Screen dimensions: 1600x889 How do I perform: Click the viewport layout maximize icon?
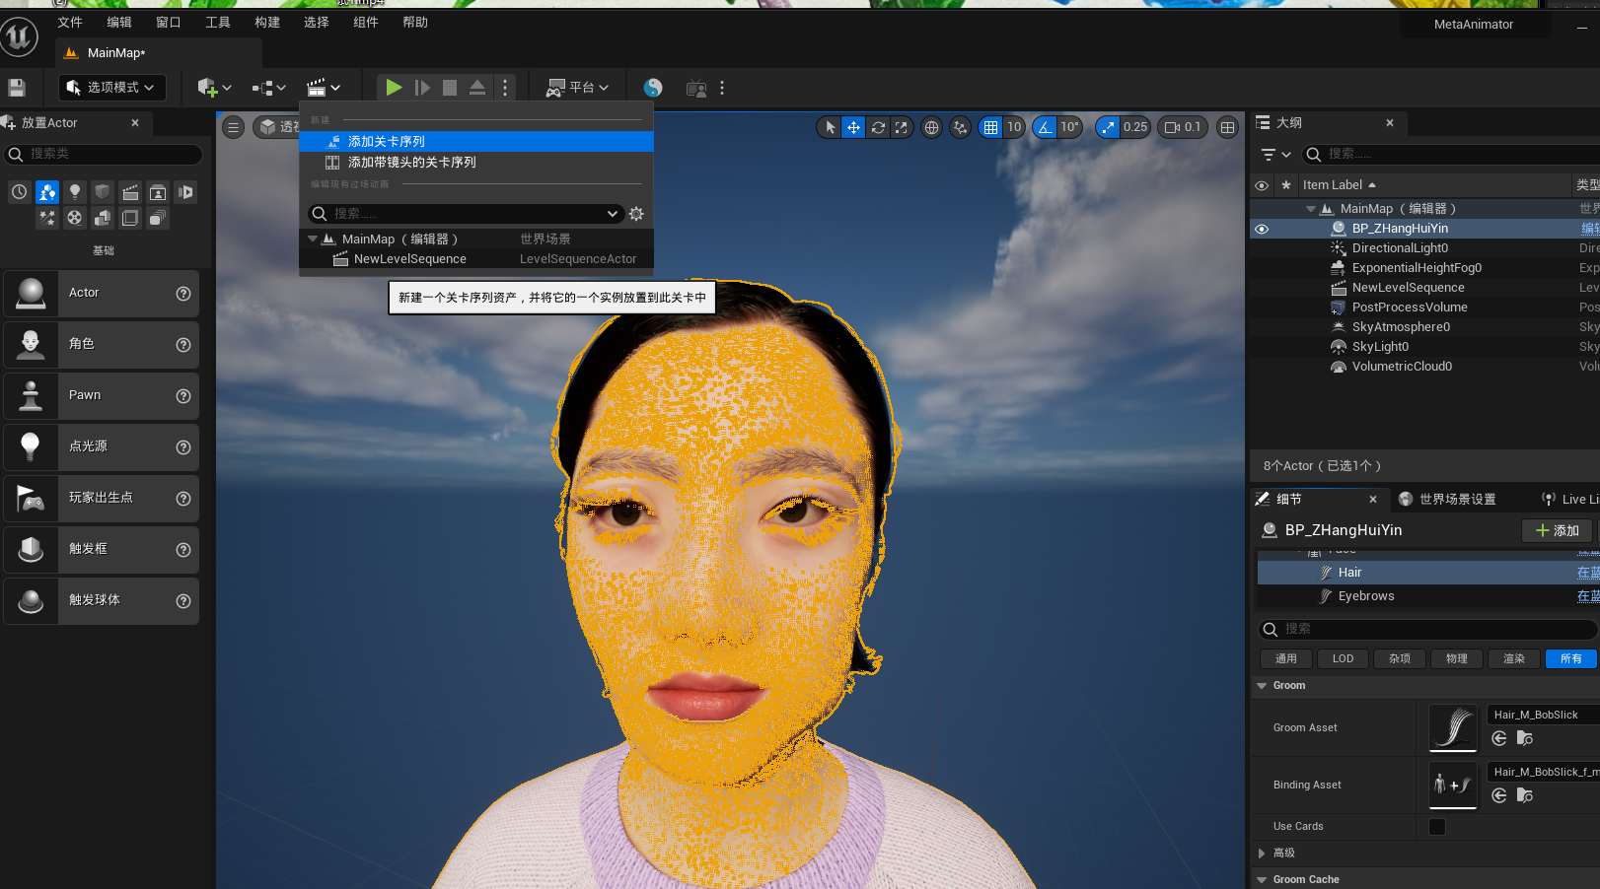pyautogui.click(x=1227, y=127)
